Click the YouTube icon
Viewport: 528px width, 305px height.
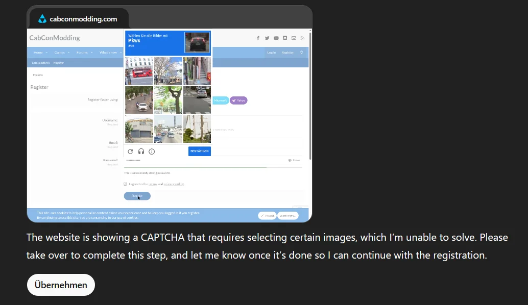tap(276, 38)
